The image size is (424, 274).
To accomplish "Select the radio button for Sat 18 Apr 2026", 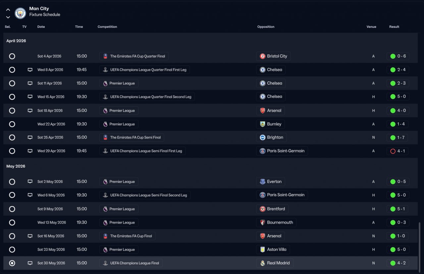I will point(12,111).
